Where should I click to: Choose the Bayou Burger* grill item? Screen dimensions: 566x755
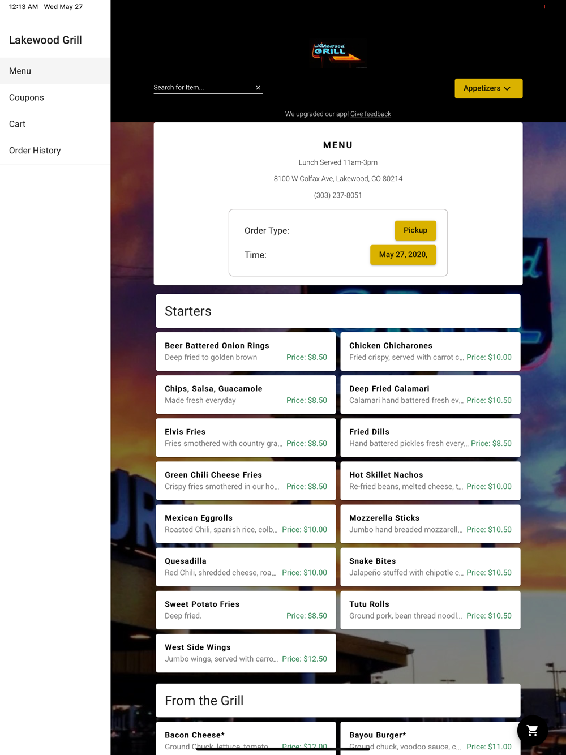pos(430,738)
